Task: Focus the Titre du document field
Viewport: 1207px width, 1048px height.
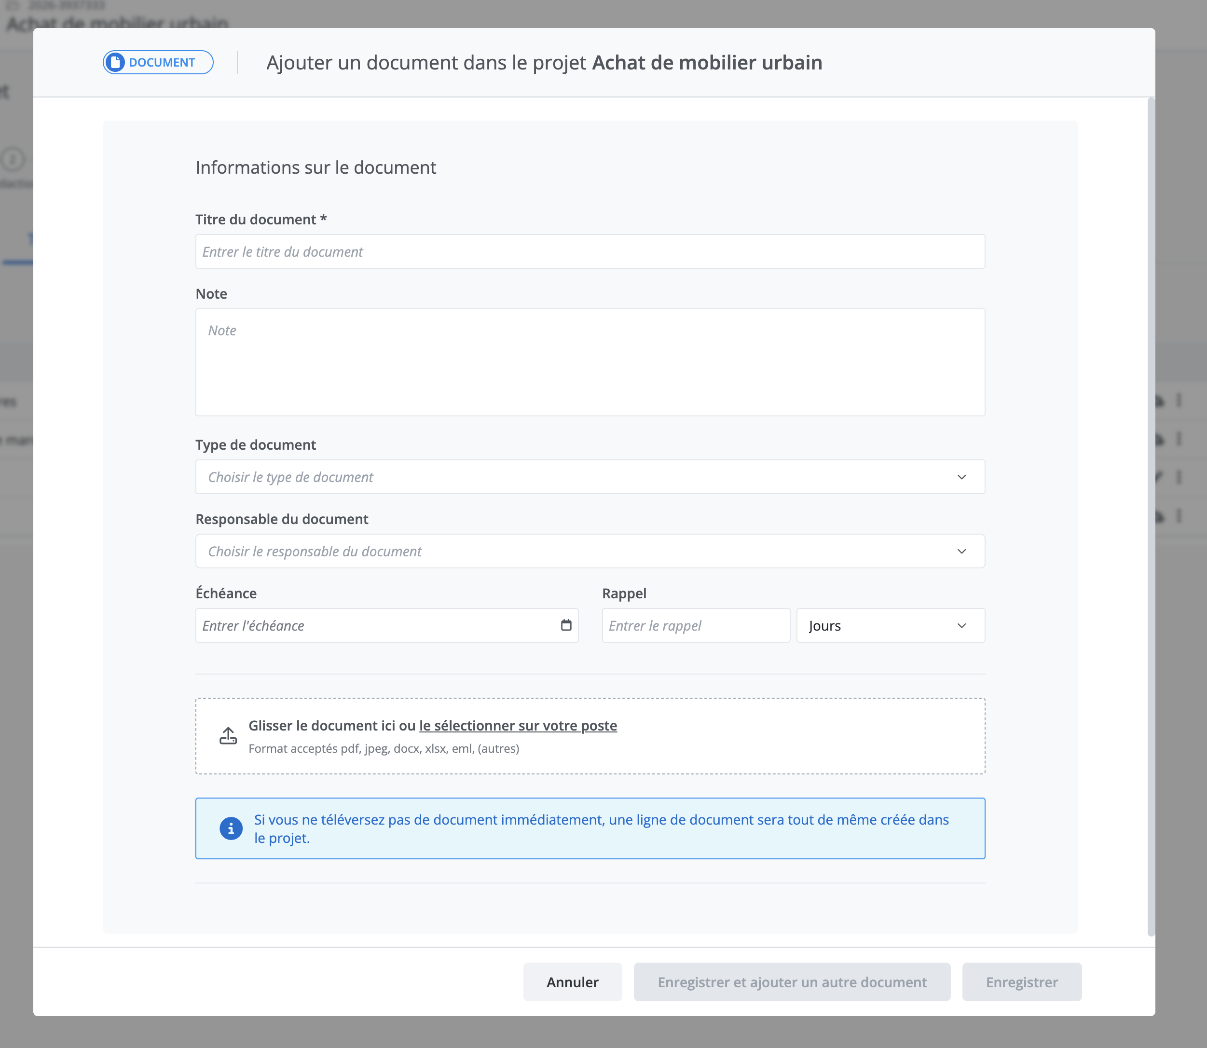Action: 590,251
